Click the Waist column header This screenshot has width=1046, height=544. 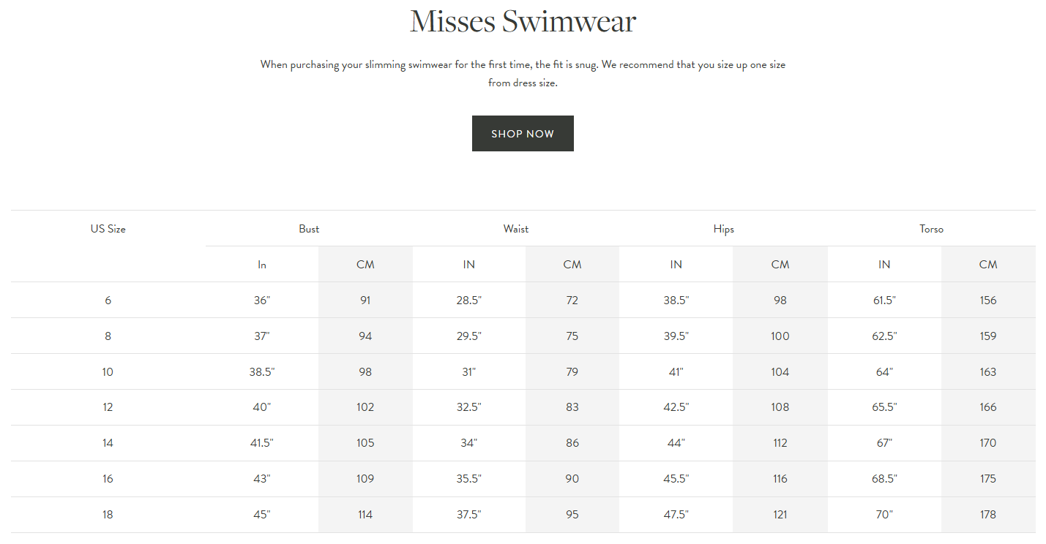point(516,228)
